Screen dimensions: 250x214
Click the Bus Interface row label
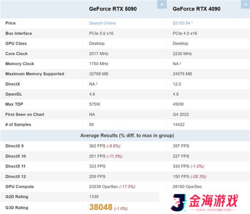(19, 34)
